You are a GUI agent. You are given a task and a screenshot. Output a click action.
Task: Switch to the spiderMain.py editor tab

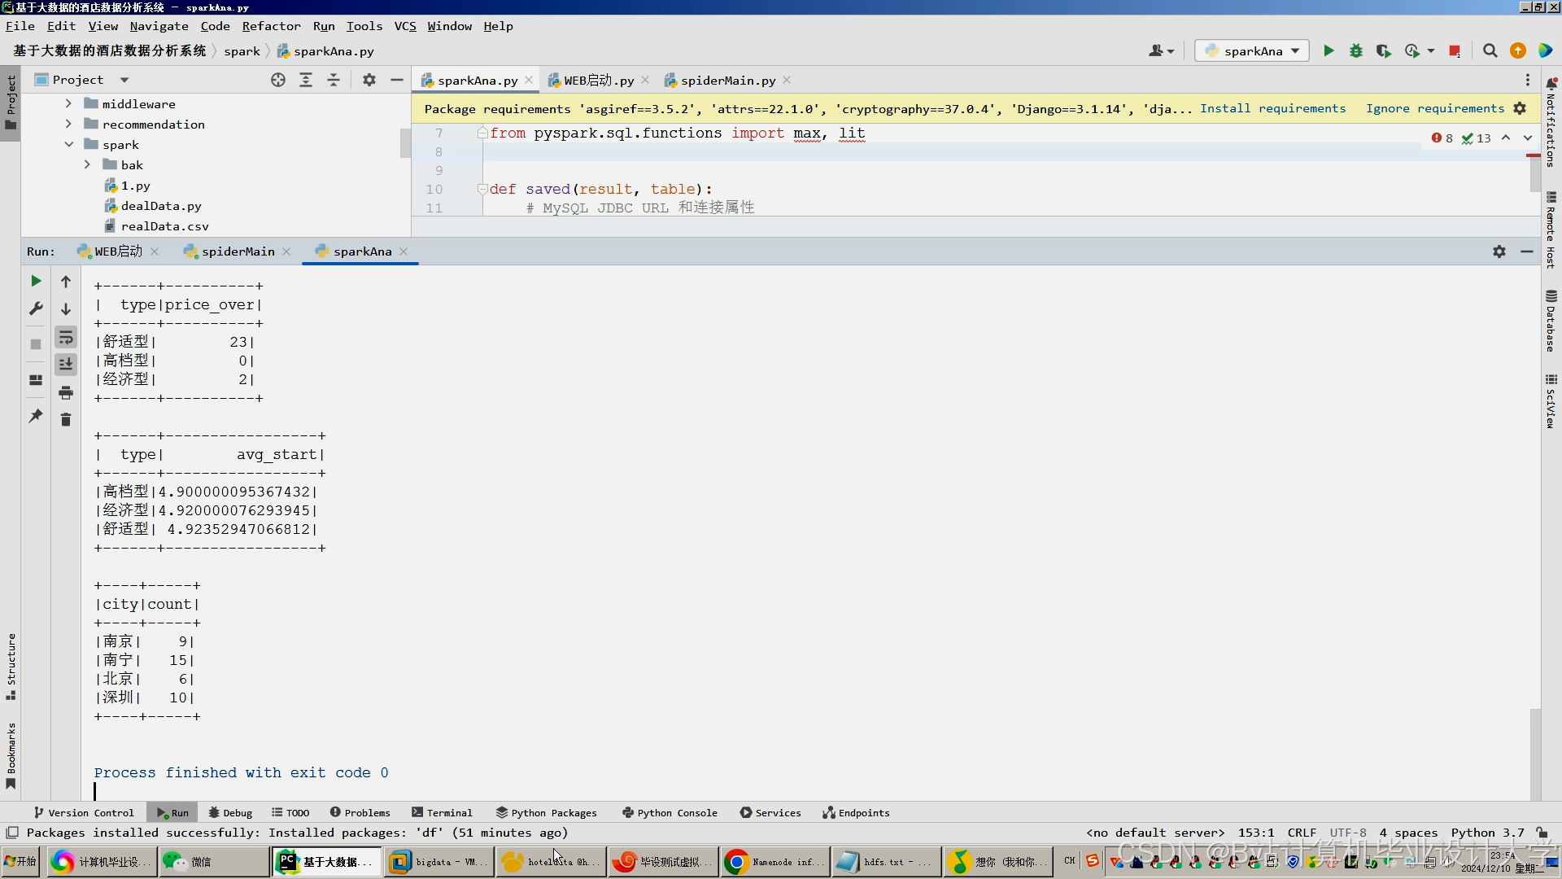tap(727, 81)
